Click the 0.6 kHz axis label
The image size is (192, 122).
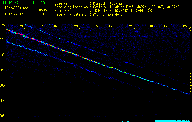[2, 116]
